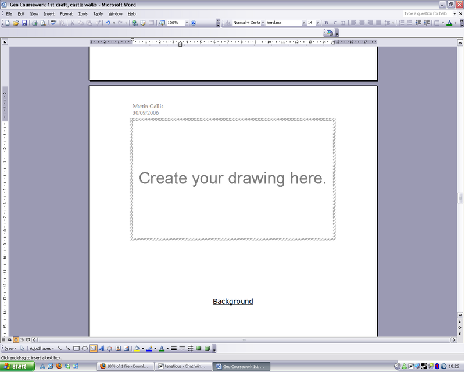Image resolution: width=465 pixels, height=372 pixels.
Task: Click the Windows start button
Action: click(x=17, y=366)
